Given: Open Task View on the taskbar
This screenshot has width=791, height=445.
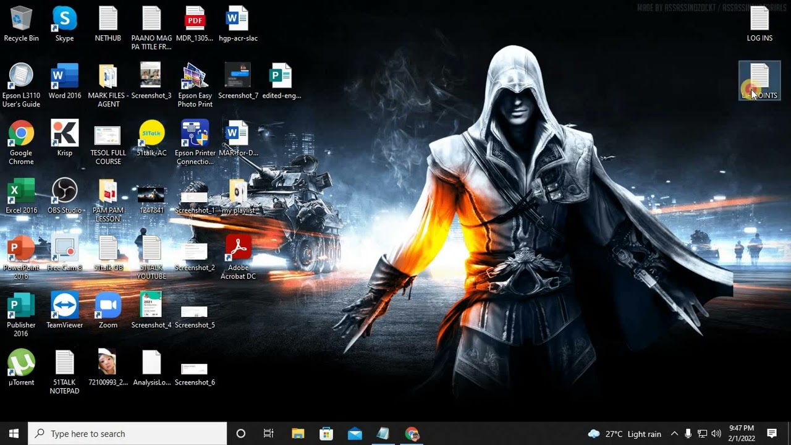Looking at the screenshot, I should (269, 434).
